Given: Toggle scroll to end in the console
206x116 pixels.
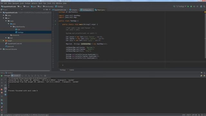Looking at the screenshot, I should coord(5,88).
